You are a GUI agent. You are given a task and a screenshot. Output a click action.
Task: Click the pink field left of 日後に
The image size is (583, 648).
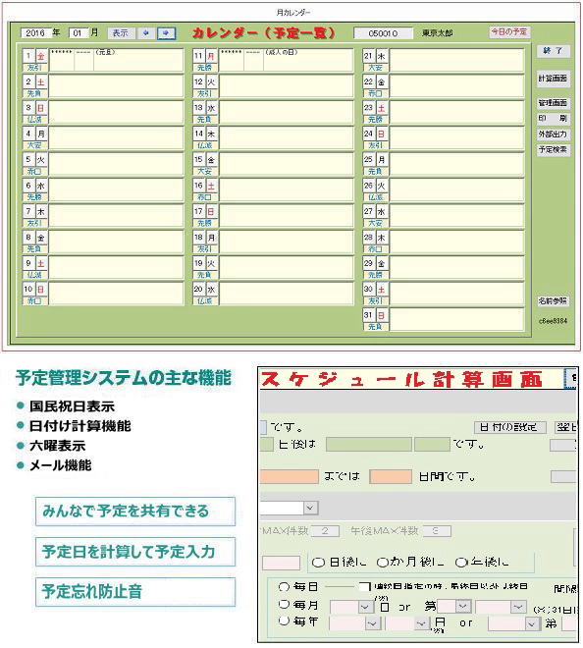281,563
